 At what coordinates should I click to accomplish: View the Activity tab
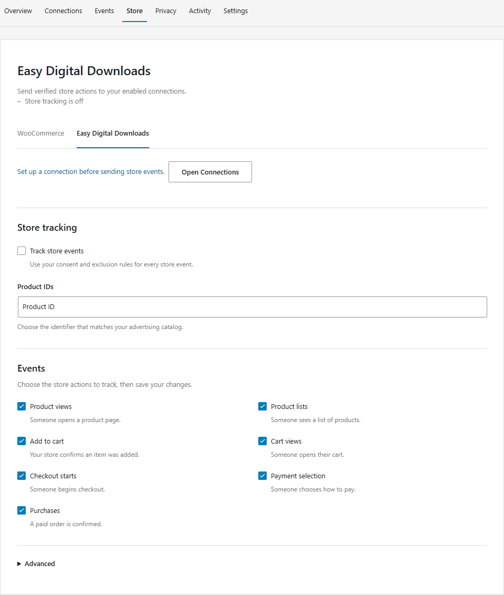pos(199,11)
